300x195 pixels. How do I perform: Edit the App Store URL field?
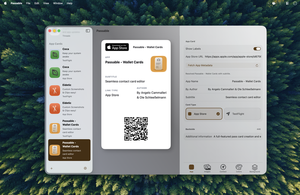233,57
